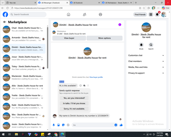This screenshot has width=171, height=137.
Task: Click the conversation list scrollbar
Action: click(48, 48)
